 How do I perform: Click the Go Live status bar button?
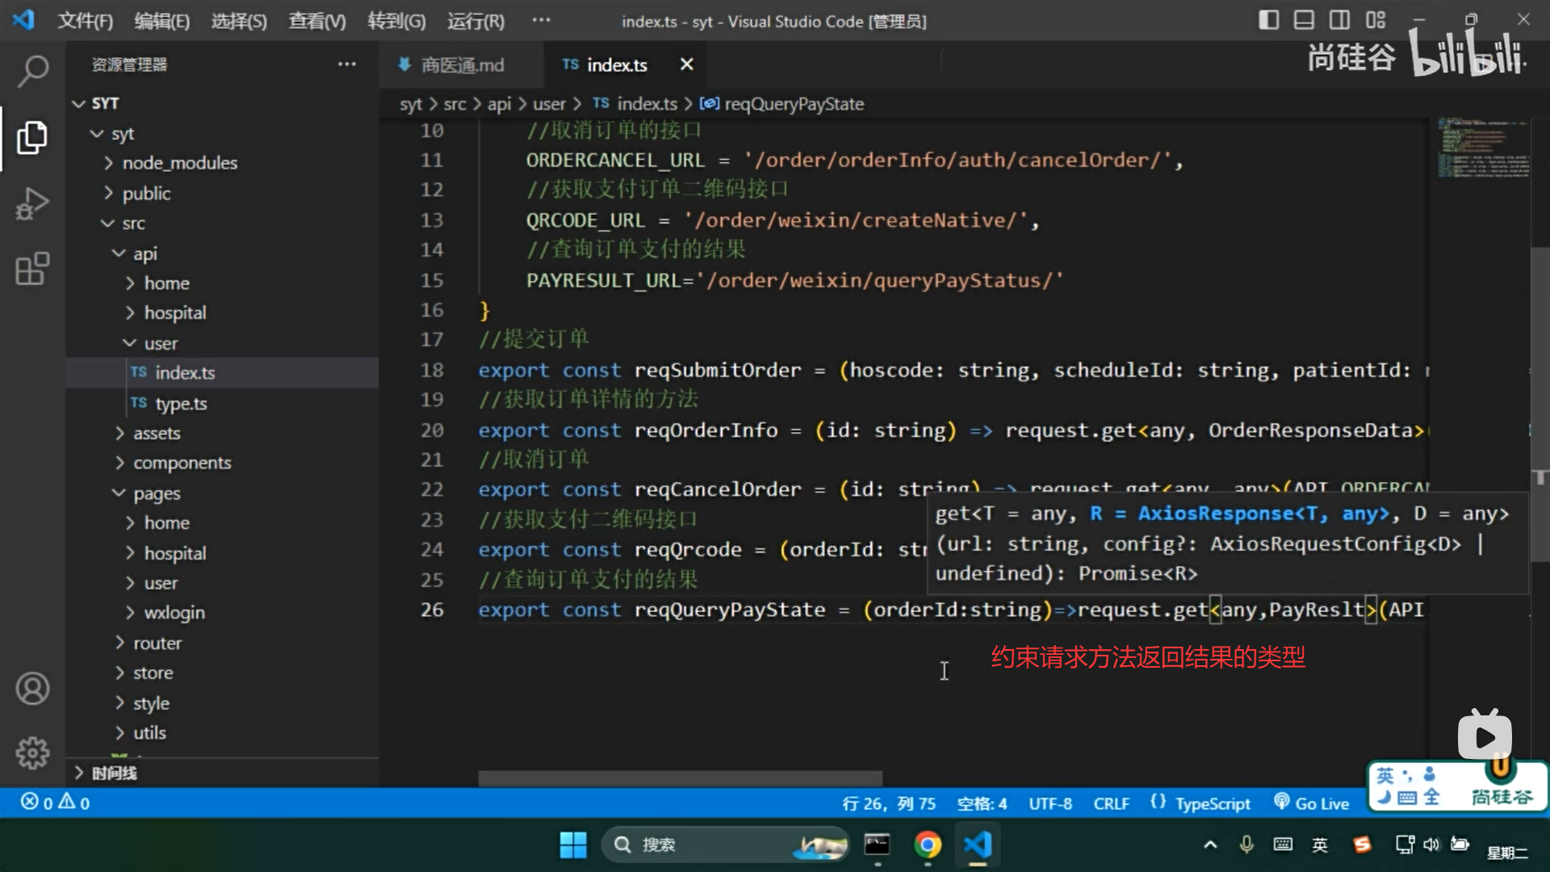tap(1311, 803)
